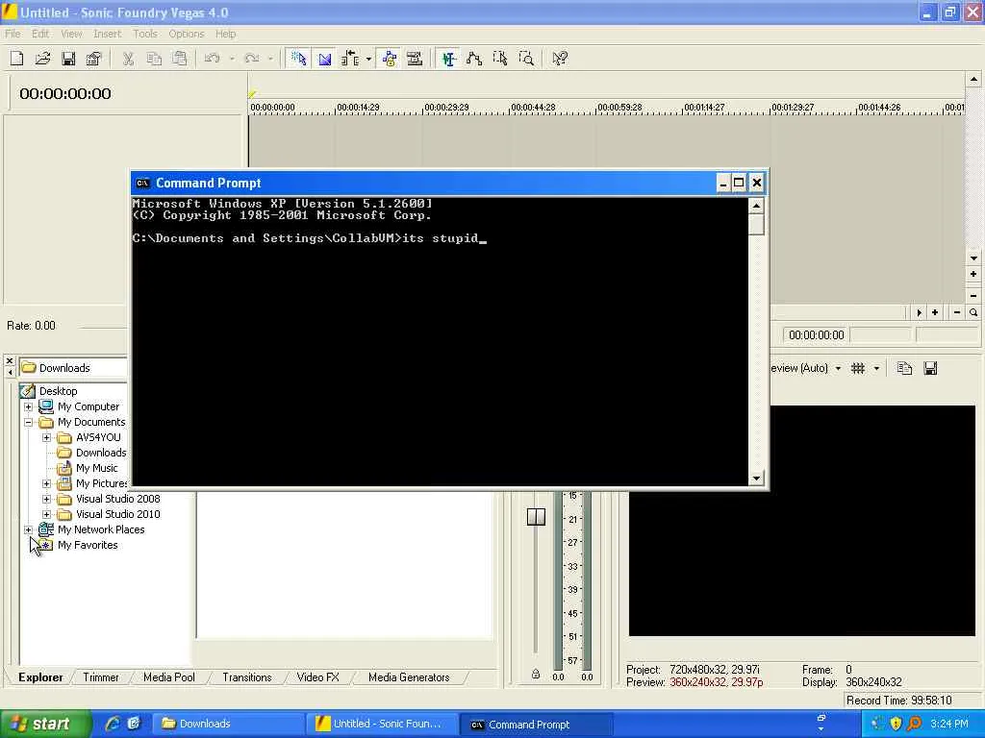The width and height of the screenshot is (985, 738).
Task: Open the Help menu
Action: (225, 34)
